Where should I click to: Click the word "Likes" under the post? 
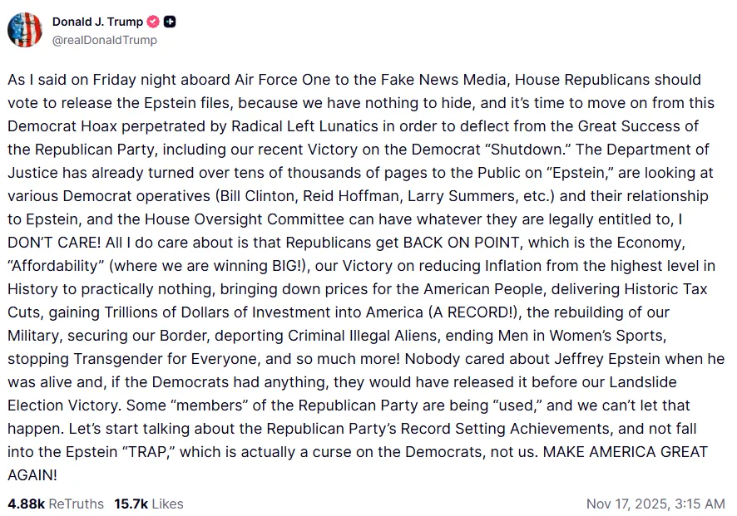point(167,504)
